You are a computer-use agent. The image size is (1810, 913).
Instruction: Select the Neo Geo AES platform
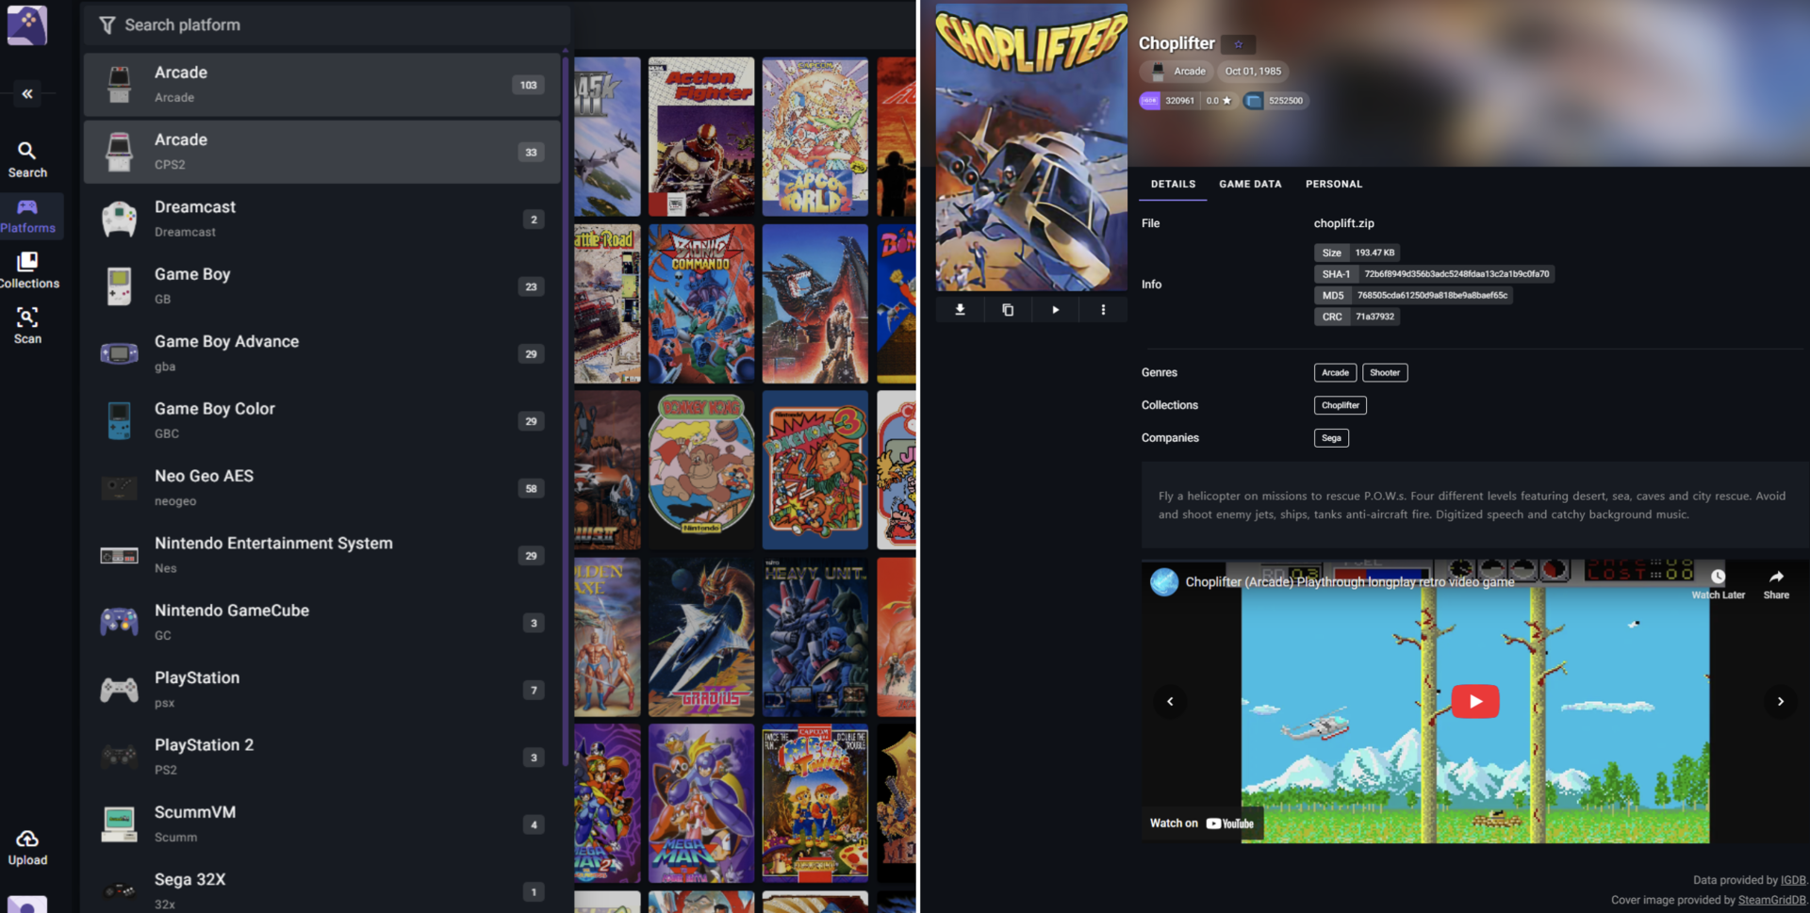click(321, 488)
